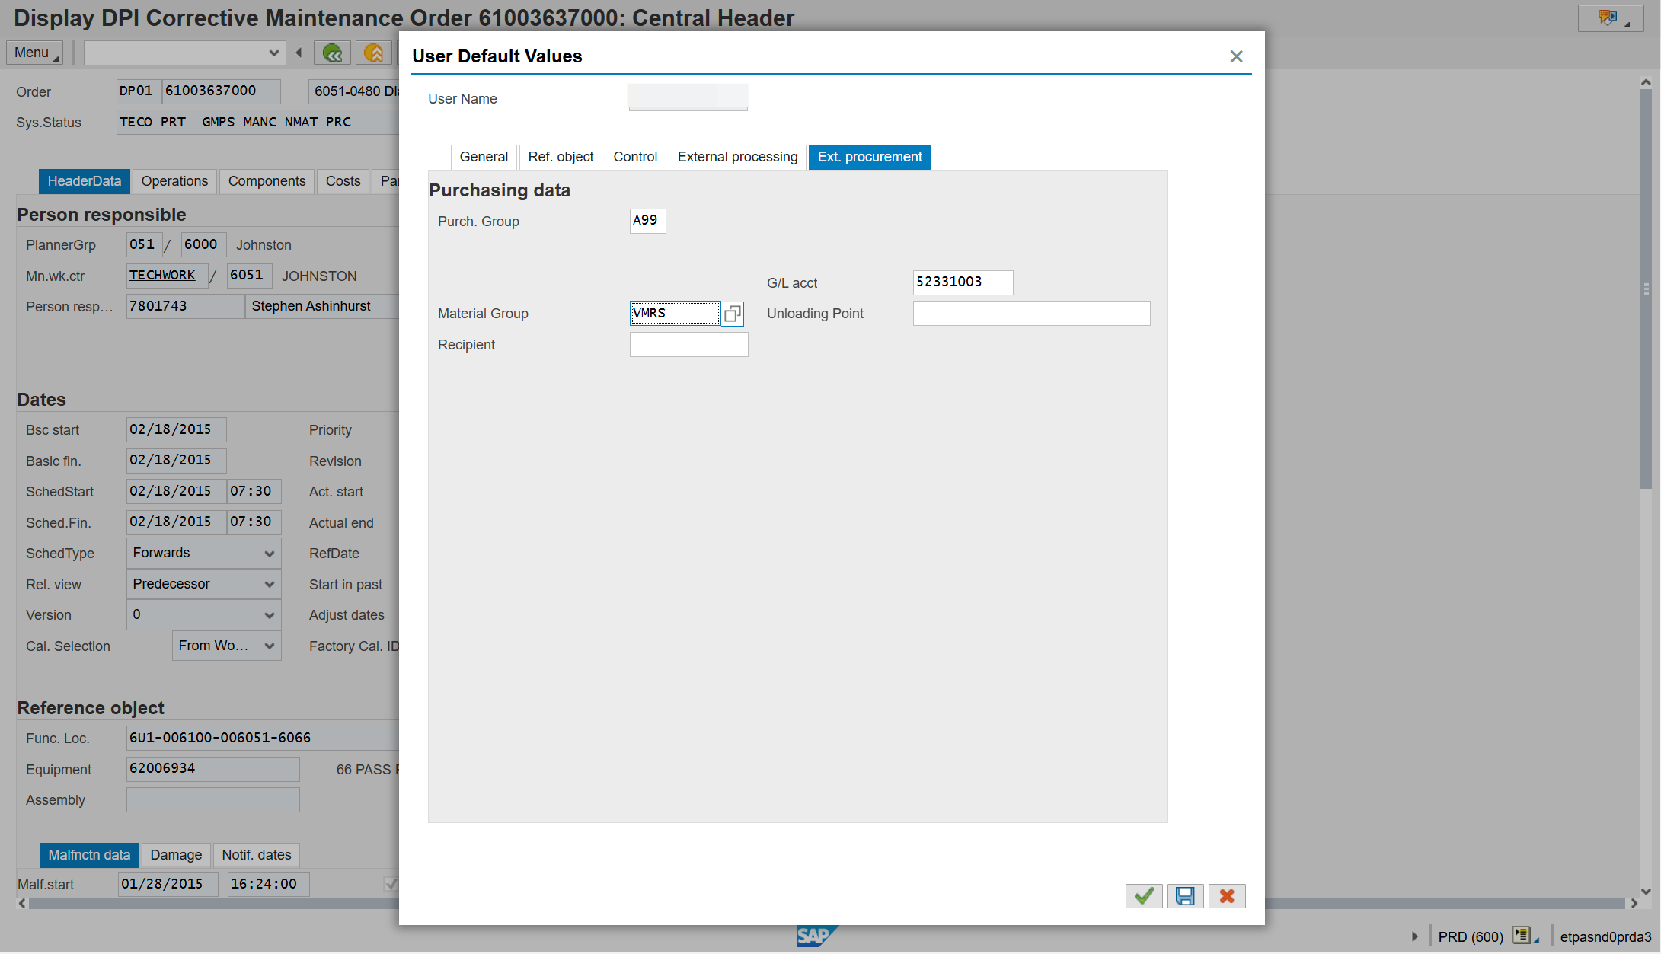Click the Bsc start date field

click(176, 429)
